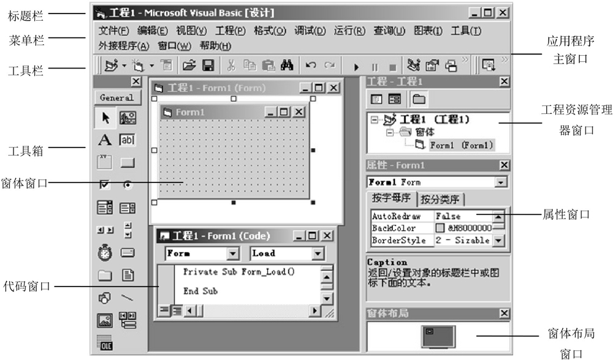Start the program with the Run triangle

pyautogui.click(x=356, y=67)
